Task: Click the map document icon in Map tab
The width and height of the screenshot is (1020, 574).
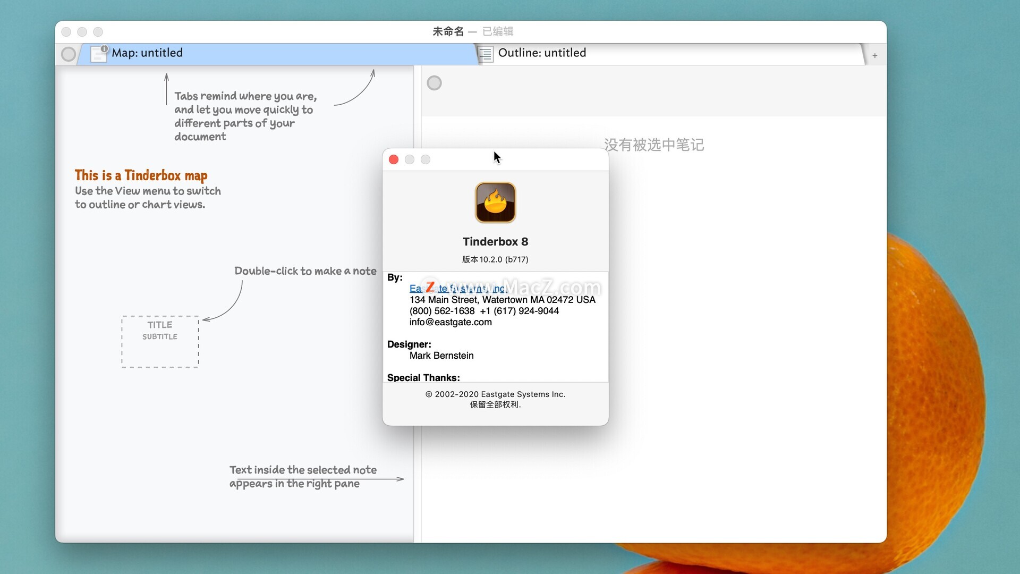Action: coord(99,53)
